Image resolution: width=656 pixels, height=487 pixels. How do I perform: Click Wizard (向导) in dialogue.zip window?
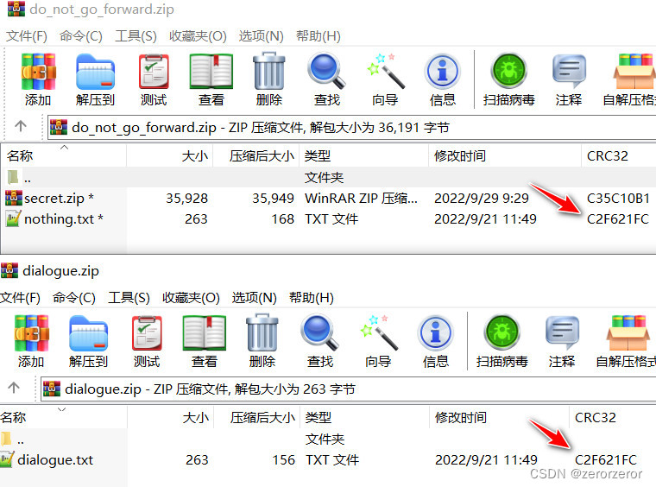click(378, 341)
